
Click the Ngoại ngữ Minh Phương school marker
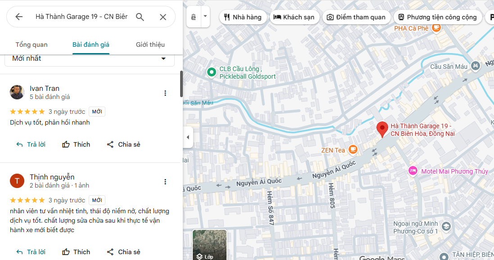[x=446, y=226]
